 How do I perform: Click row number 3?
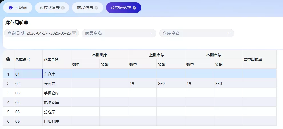8,93
